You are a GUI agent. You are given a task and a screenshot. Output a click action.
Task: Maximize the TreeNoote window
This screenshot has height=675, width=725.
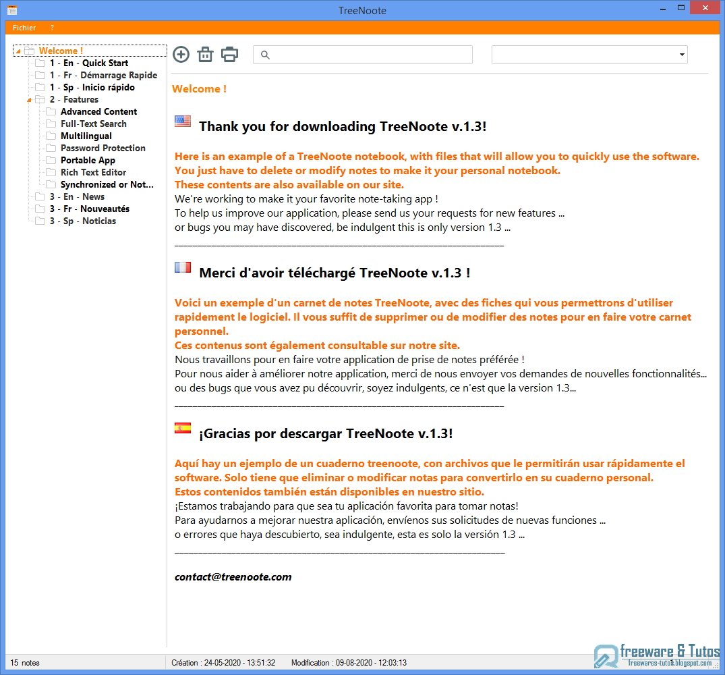point(680,8)
